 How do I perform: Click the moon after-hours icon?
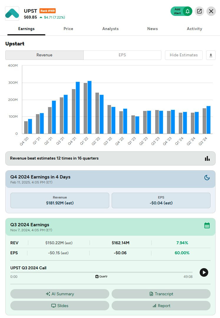click(207, 178)
